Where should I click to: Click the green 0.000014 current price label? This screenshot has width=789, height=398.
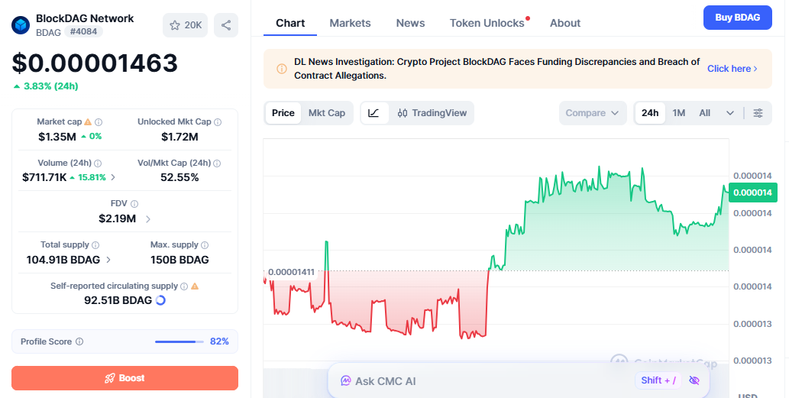pos(753,193)
